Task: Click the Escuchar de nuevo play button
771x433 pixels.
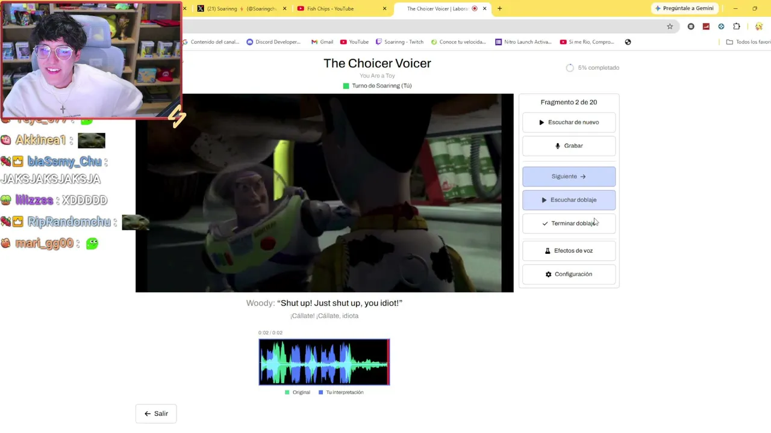Action: tap(569, 122)
